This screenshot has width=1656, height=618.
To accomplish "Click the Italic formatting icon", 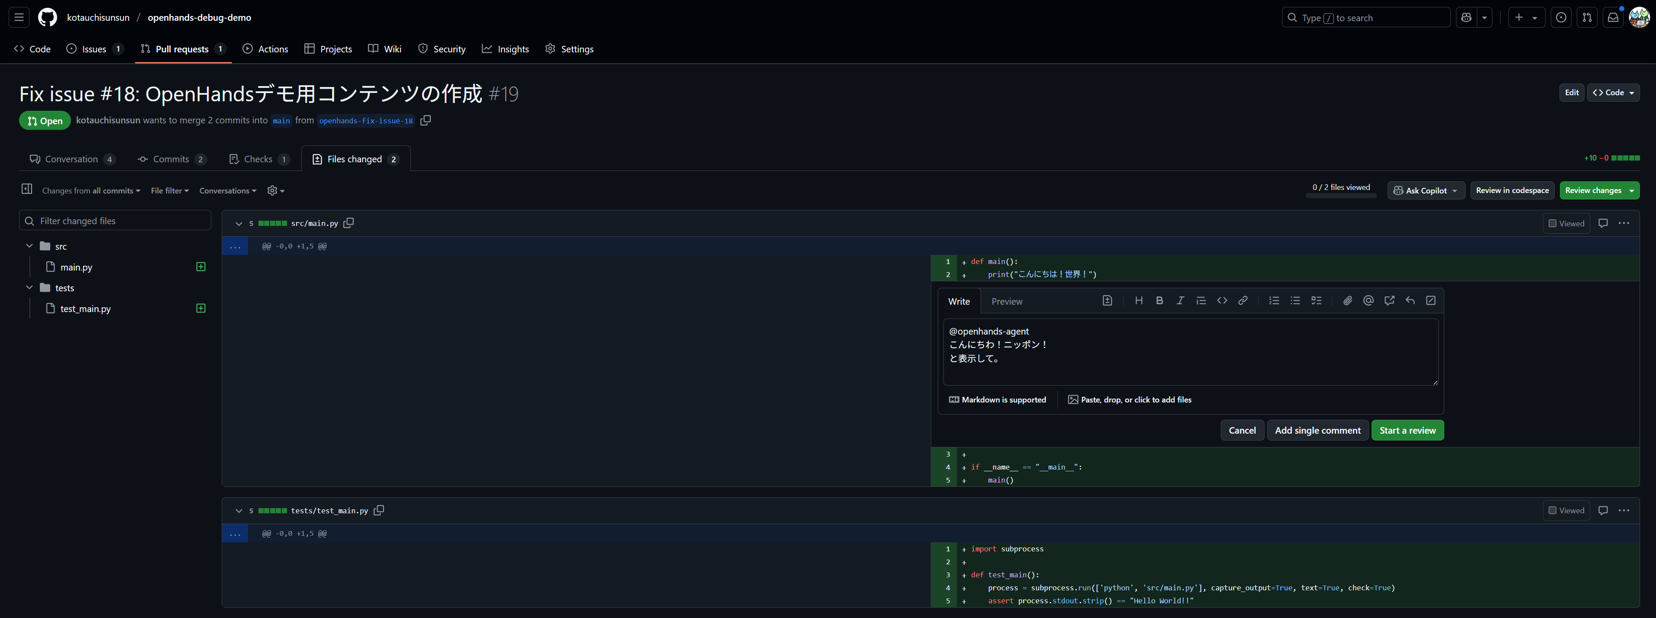I will [1180, 301].
